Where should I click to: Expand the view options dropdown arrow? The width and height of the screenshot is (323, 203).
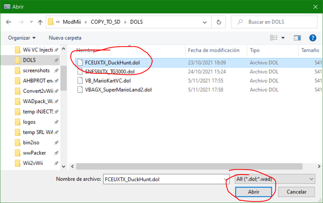point(283,38)
